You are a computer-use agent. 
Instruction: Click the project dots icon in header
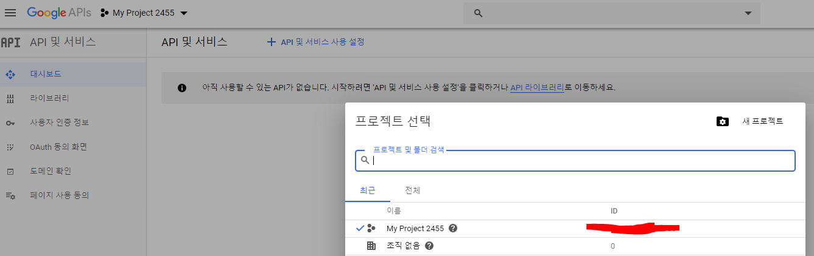tap(104, 13)
